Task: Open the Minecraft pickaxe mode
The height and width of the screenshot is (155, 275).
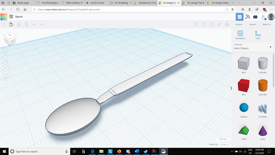Action: coord(248,17)
